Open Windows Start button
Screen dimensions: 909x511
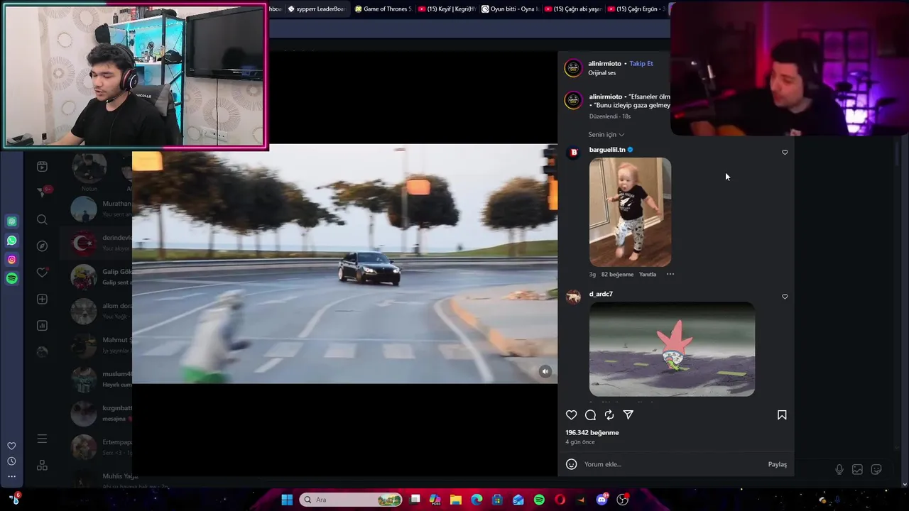(x=287, y=500)
